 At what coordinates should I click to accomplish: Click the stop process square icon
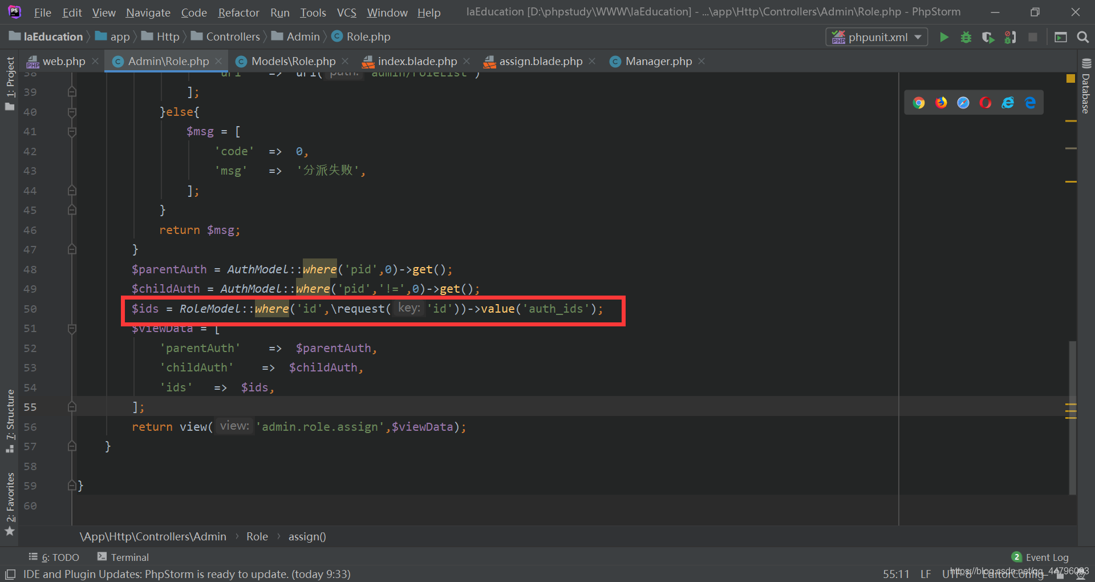pyautogui.click(x=1032, y=37)
